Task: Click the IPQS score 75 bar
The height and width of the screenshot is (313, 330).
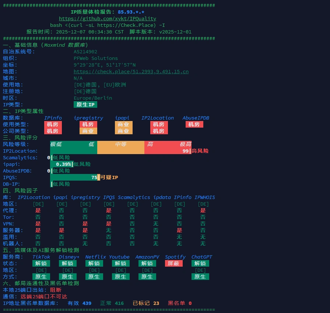Action: coord(74,178)
